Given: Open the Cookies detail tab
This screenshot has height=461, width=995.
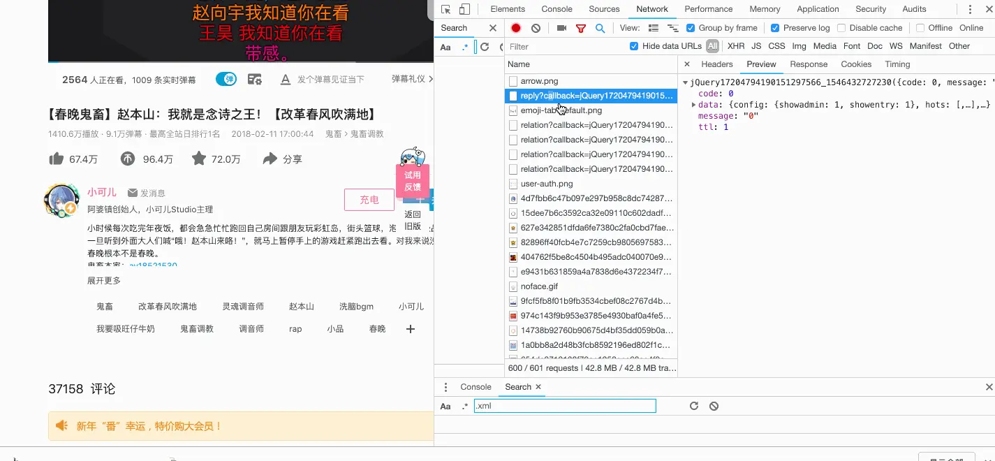Looking at the screenshot, I should click(x=856, y=64).
